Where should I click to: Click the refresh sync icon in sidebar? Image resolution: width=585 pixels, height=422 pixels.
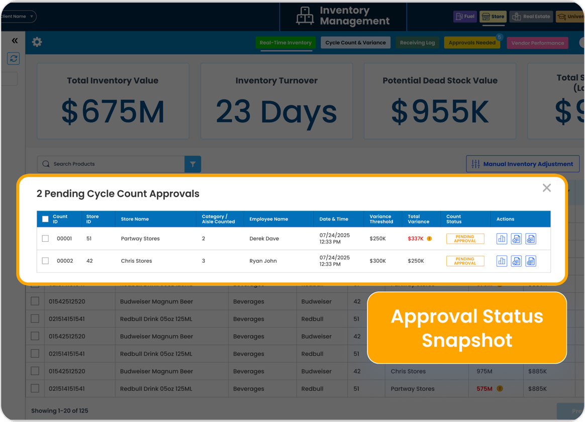pyautogui.click(x=13, y=59)
